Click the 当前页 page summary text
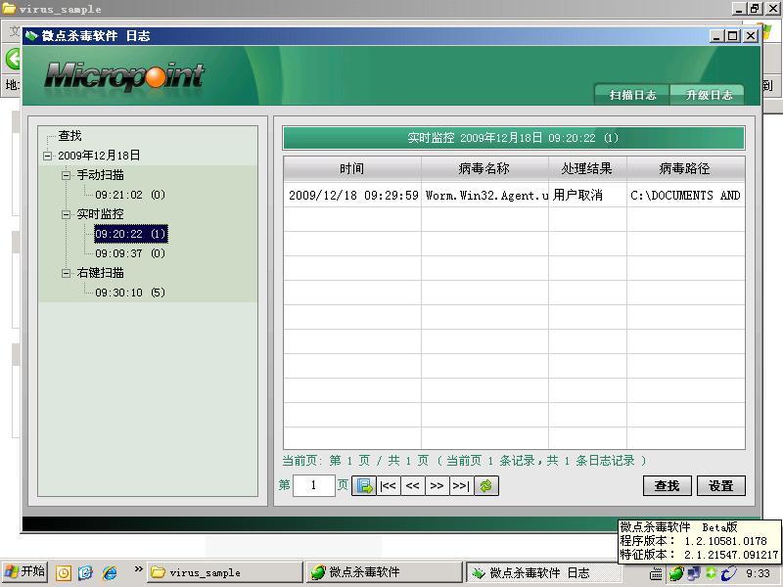This screenshot has width=783, height=587. click(464, 461)
